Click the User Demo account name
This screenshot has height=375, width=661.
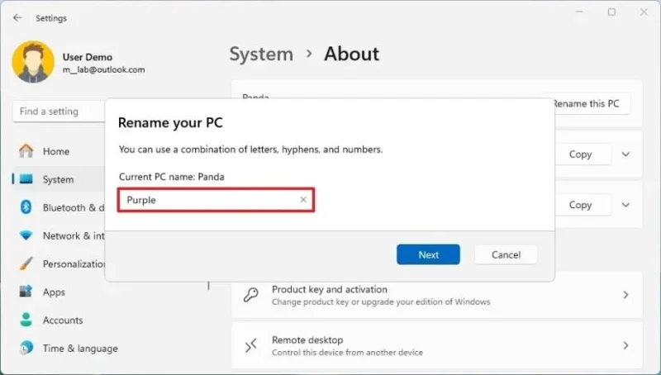88,57
